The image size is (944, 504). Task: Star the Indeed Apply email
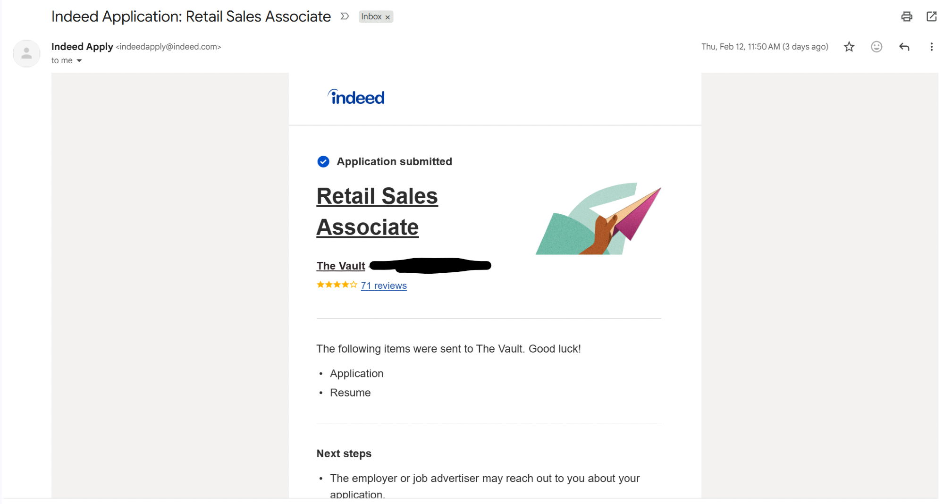tap(849, 47)
